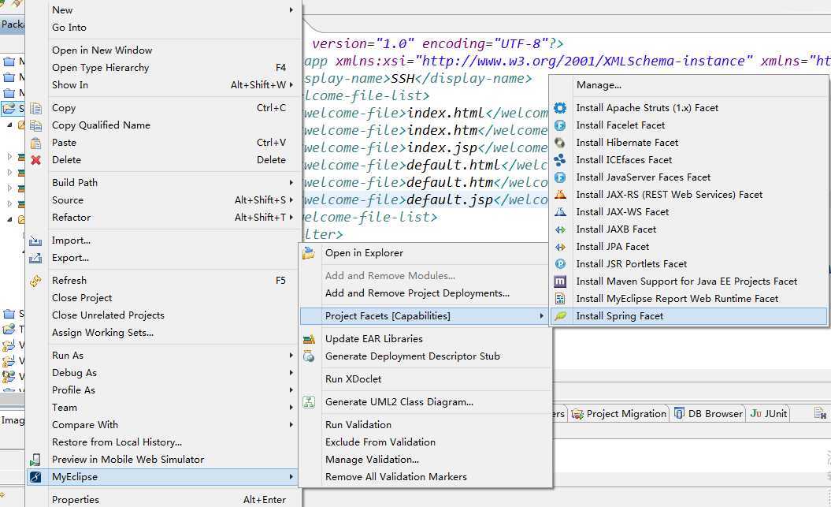
Task: Click Run Validation
Action: pos(357,425)
